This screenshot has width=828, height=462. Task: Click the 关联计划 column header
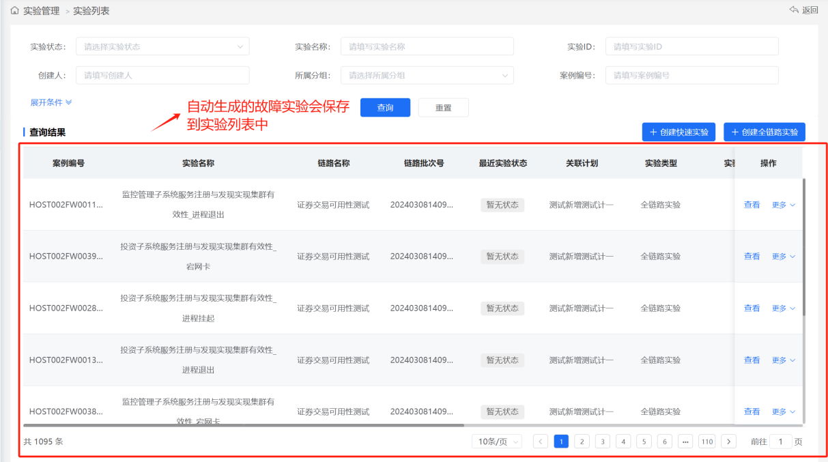coord(582,163)
